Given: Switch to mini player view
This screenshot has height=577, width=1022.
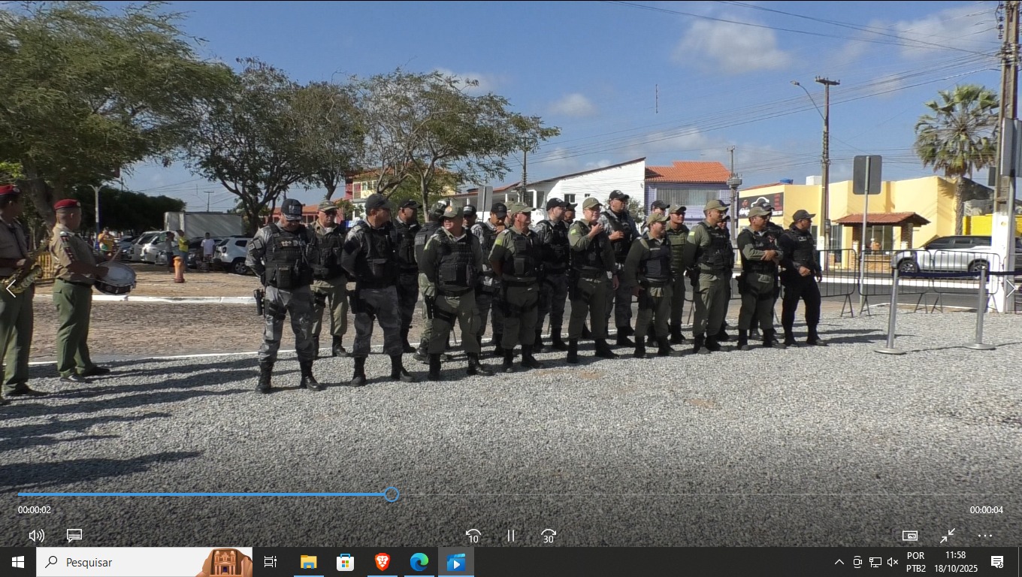Looking at the screenshot, I should [910, 536].
